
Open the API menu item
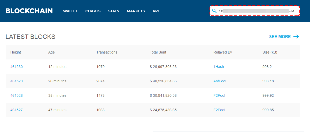click(156, 11)
